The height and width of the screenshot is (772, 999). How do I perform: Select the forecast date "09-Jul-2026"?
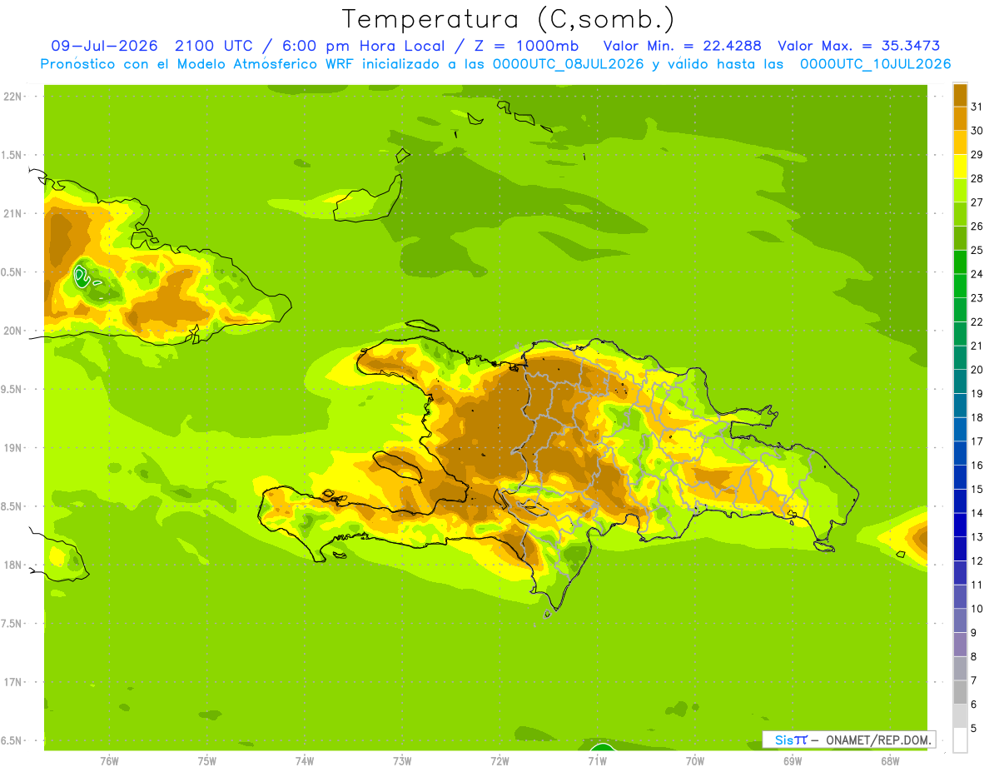[x=105, y=46]
